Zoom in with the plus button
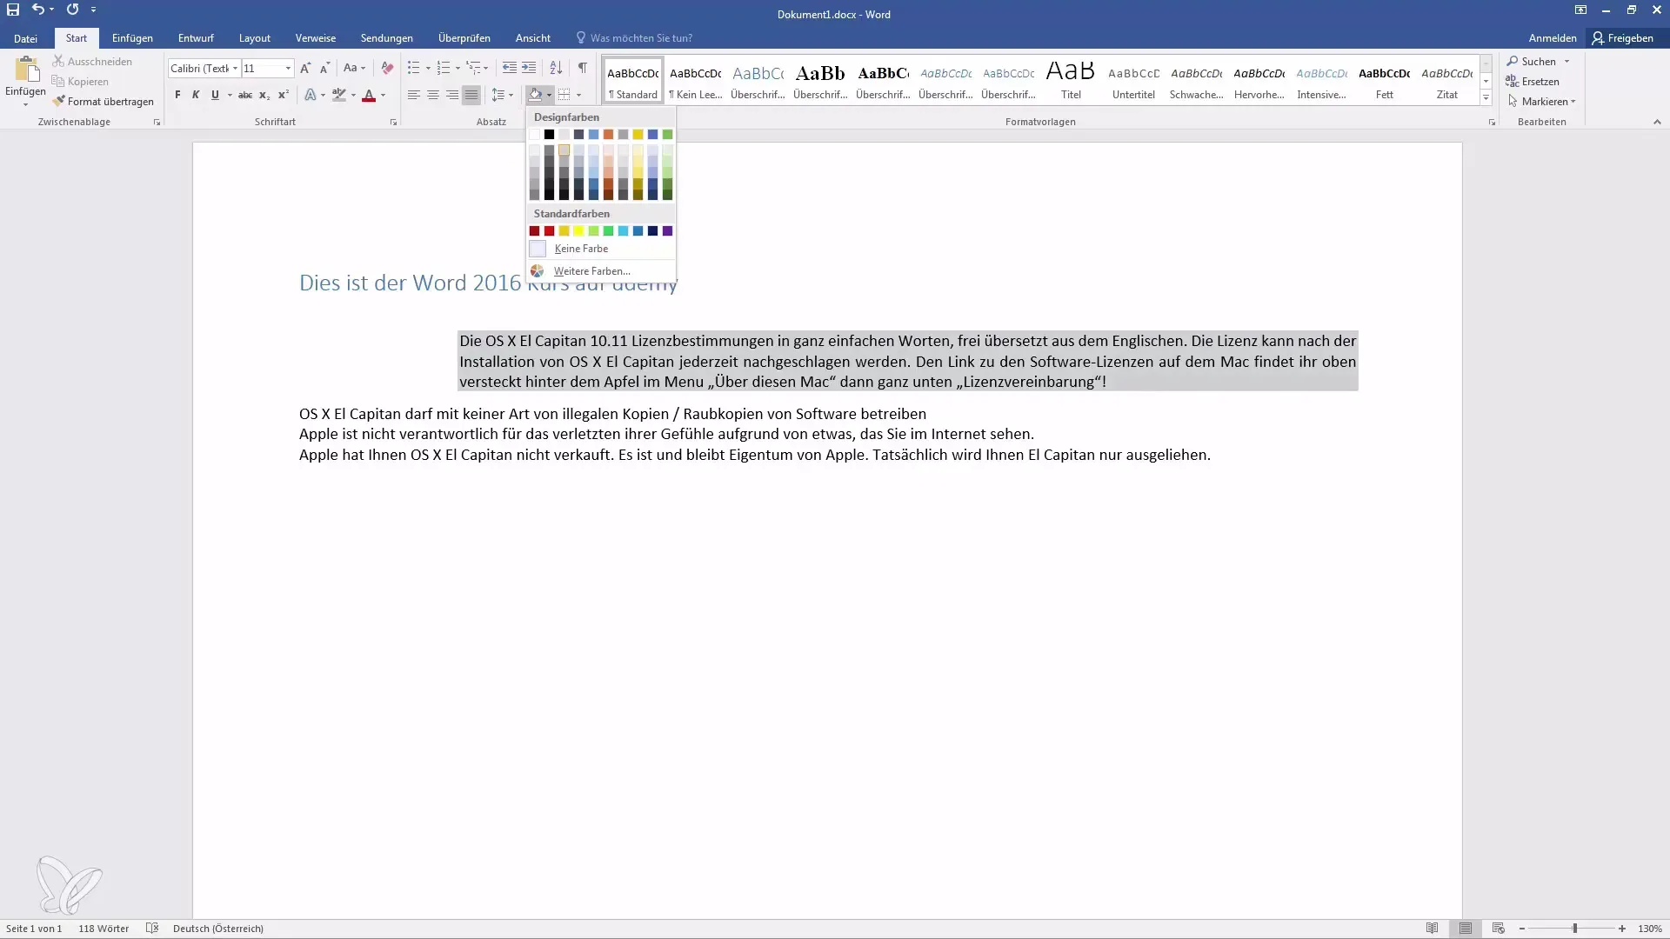Image resolution: width=1670 pixels, height=939 pixels. pyautogui.click(x=1622, y=929)
